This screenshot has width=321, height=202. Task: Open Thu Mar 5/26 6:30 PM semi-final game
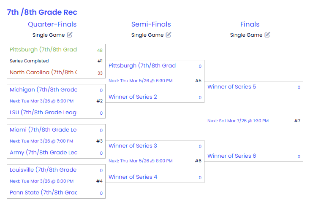pos(140,81)
